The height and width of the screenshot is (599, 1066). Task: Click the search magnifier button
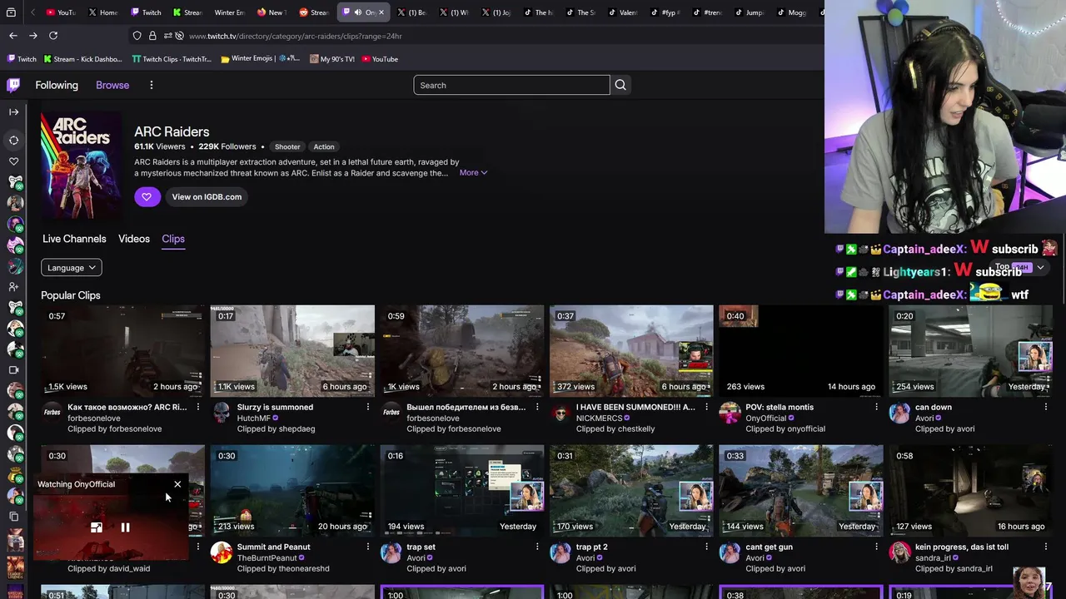(620, 85)
